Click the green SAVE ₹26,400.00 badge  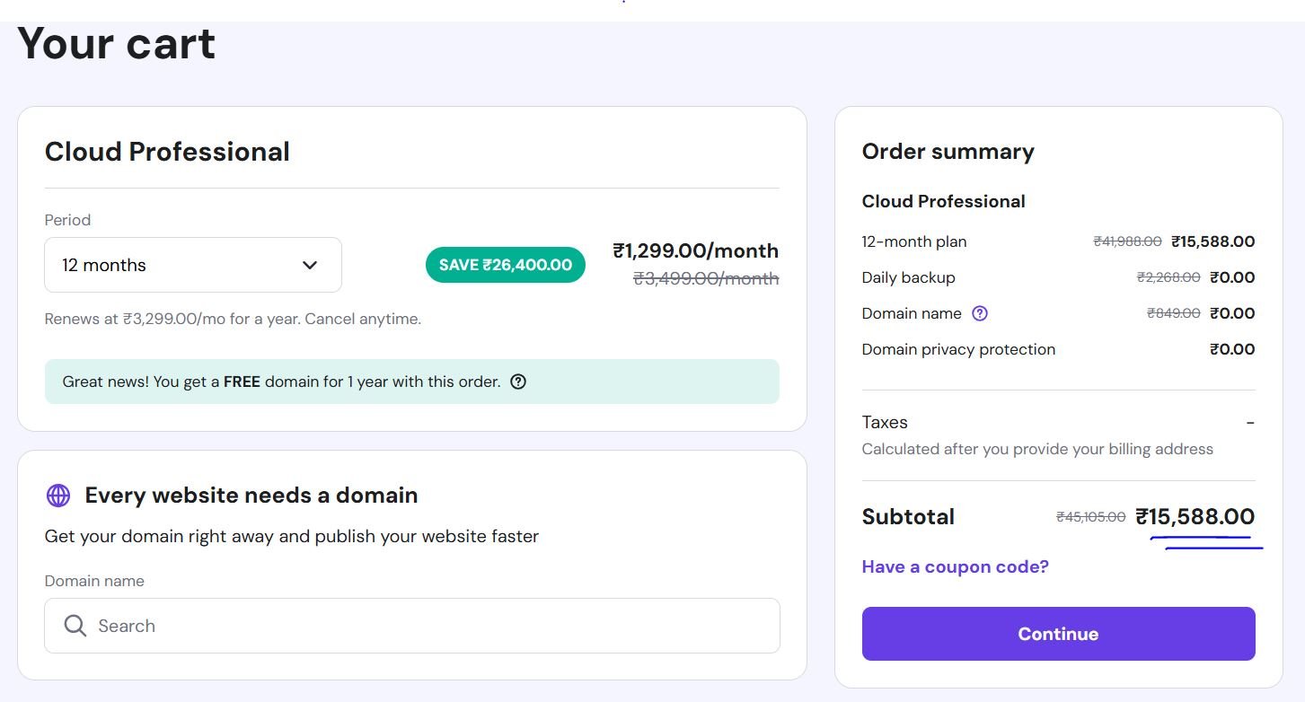click(x=505, y=265)
